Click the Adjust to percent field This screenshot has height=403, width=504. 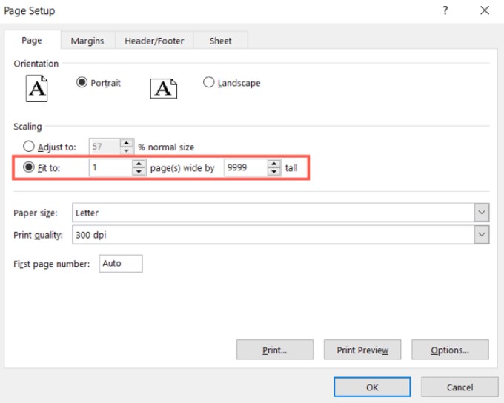(x=105, y=147)
